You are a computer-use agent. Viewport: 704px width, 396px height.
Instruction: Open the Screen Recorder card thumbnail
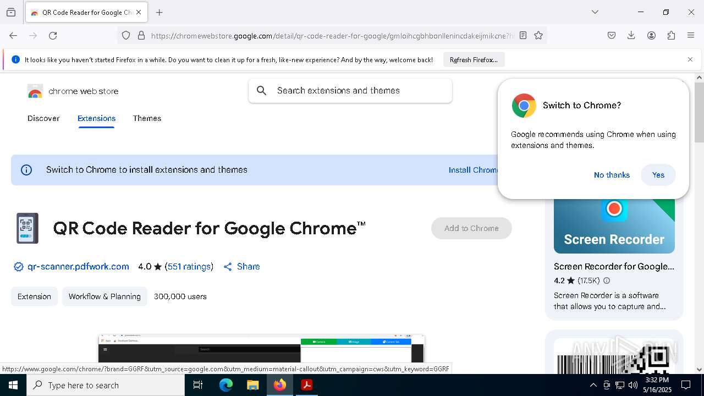[x=614, y=226]
